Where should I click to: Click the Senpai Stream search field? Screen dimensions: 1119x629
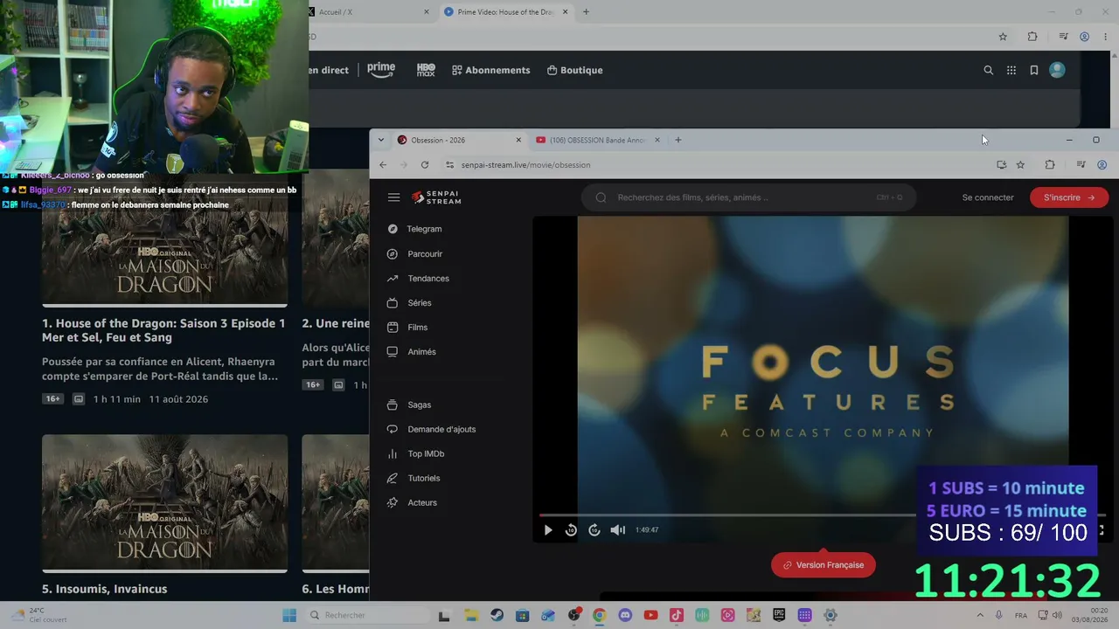pos(749,197)
